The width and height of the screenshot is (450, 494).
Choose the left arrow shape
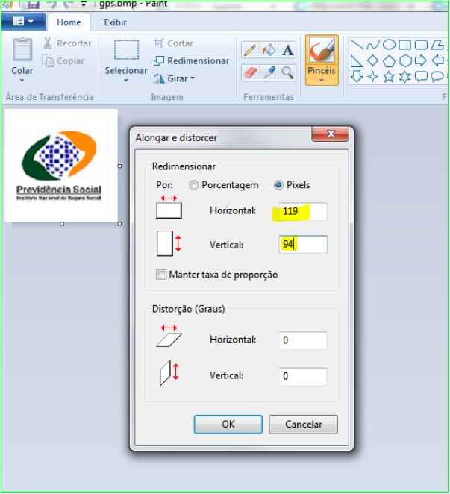pyautogui.click(x=437, y=60)
